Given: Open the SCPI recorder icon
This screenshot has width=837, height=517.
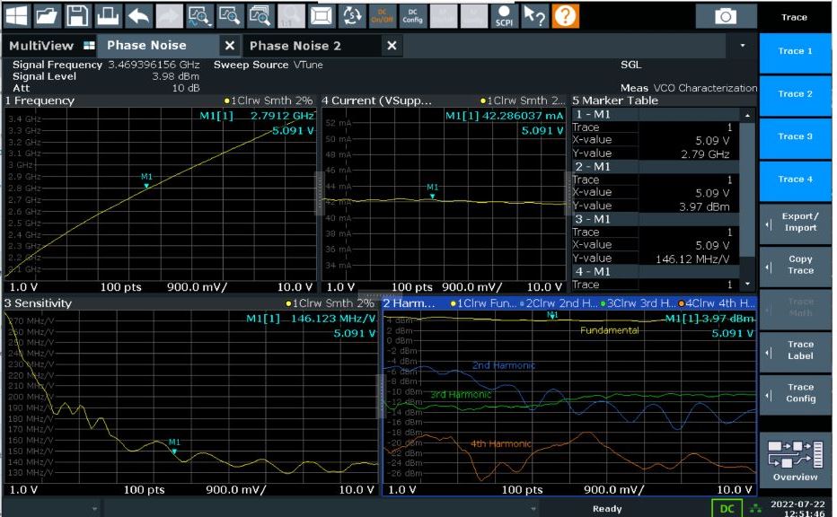Looking at the screenshot, I should click(504, 15).
